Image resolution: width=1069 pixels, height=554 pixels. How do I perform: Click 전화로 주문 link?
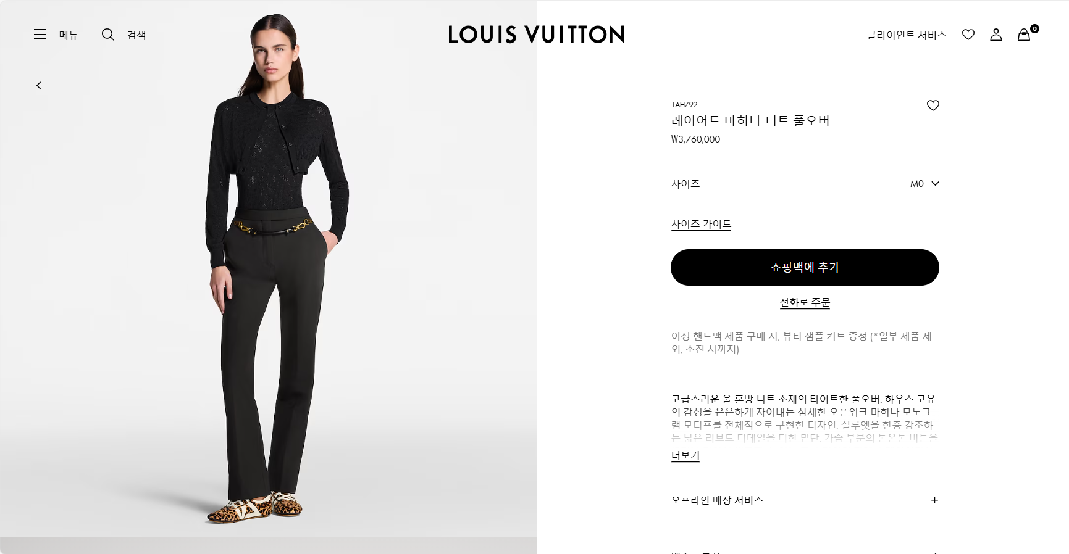coord(805,302)
